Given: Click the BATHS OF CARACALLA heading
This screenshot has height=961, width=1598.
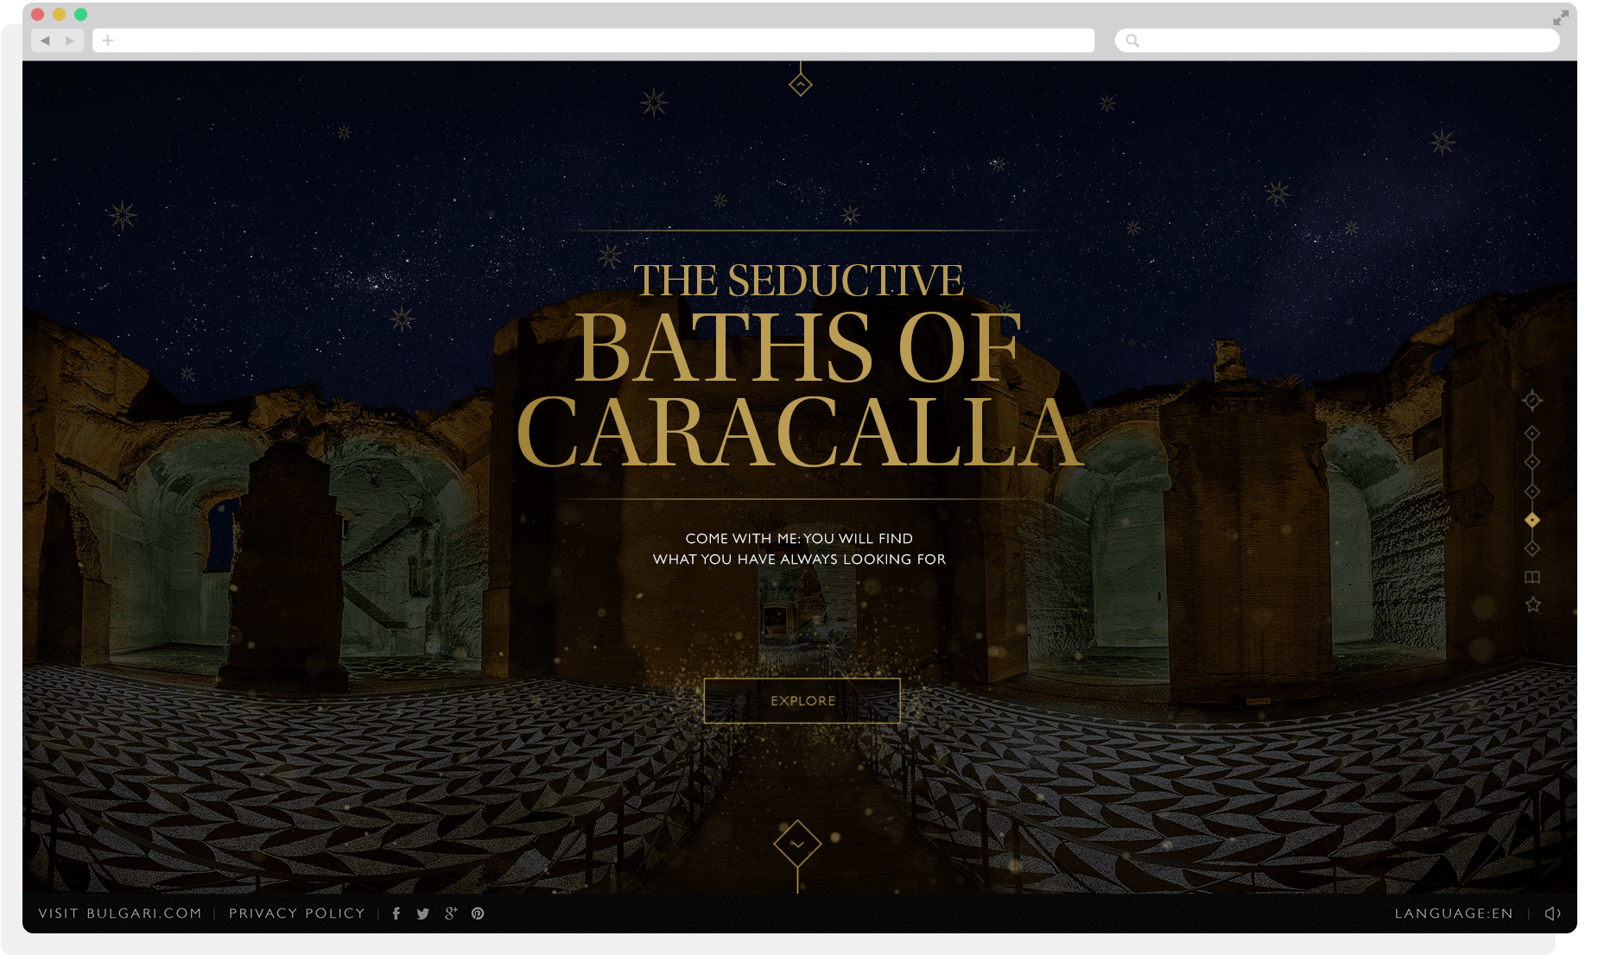Looking at the screenshot, I should [799, 389].
